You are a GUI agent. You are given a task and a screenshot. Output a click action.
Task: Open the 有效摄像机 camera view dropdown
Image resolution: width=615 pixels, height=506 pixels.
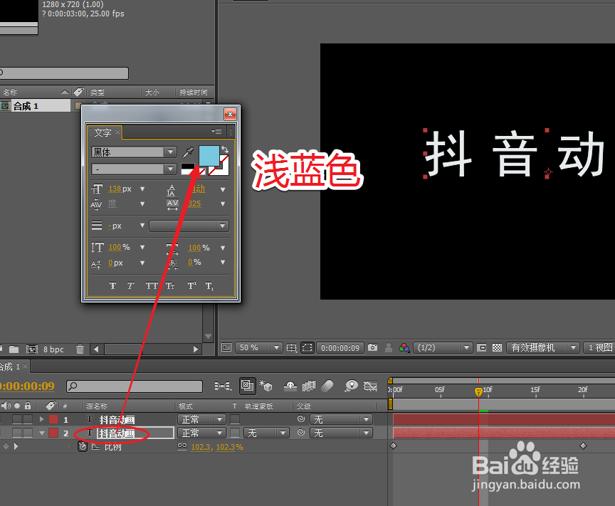[x=543, y=347]
